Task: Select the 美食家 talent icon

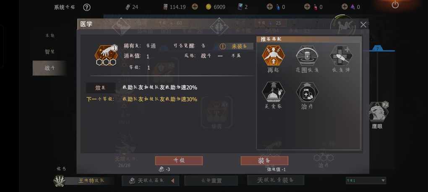Action: [273, 92]
